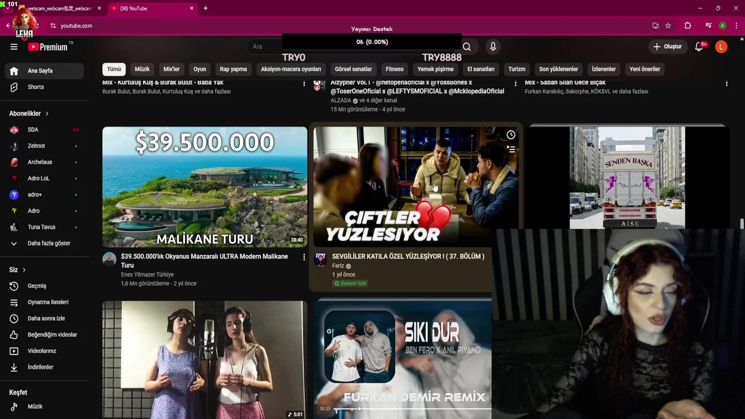Open the Malikane Turu video thumbnail
The width and height of the screenshot is (745, 419).
[205, 187]
